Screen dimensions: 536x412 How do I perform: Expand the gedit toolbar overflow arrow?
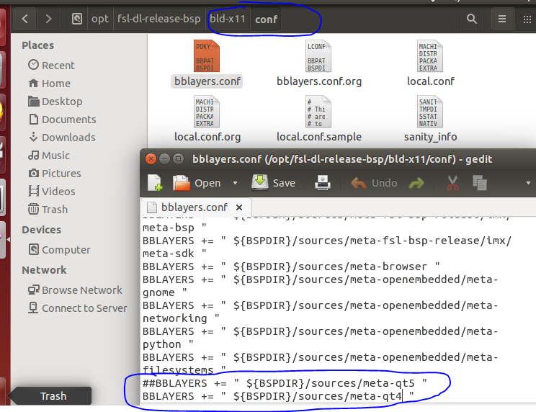pyautogui.click(x=528, y=183)
